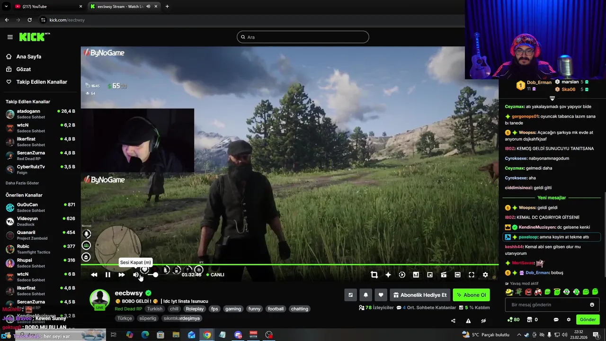
Task: Toggle fullscreen in the player
Action: click(472, 275)
